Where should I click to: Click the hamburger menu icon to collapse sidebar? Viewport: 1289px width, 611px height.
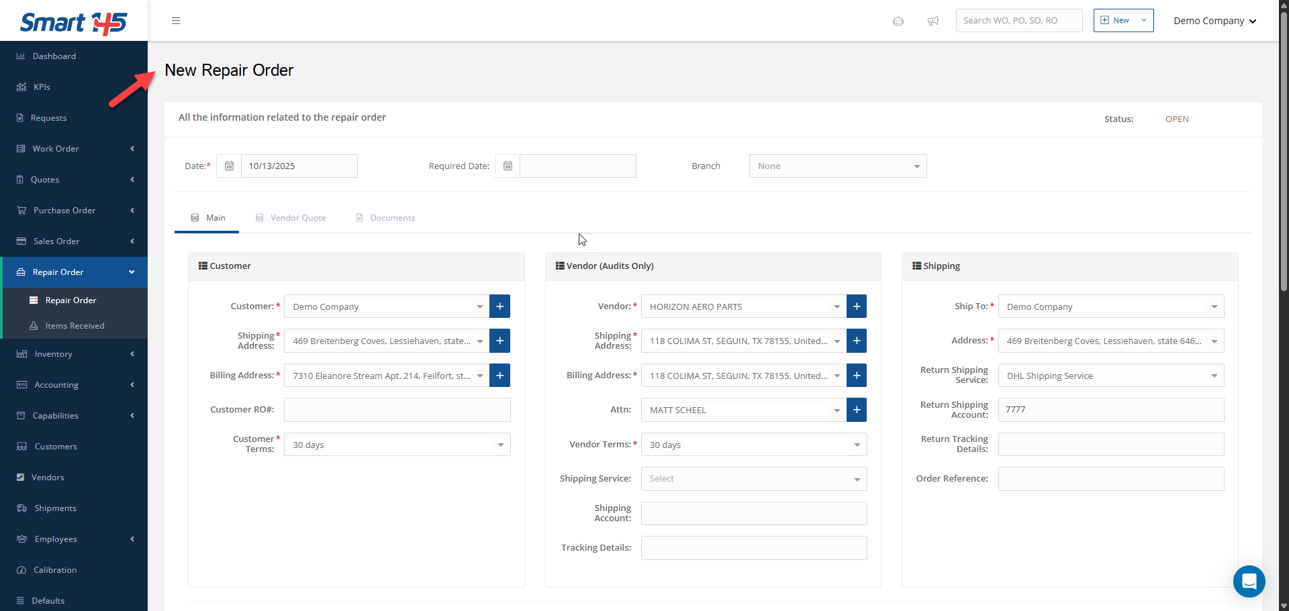tap(176, 21)
